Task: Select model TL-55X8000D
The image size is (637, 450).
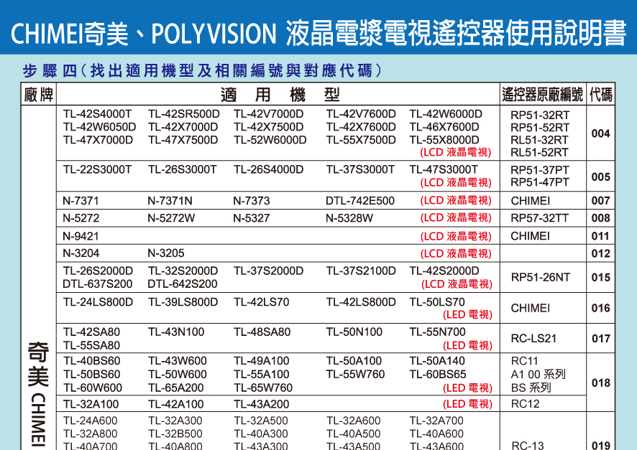Action: pos(444,140)
